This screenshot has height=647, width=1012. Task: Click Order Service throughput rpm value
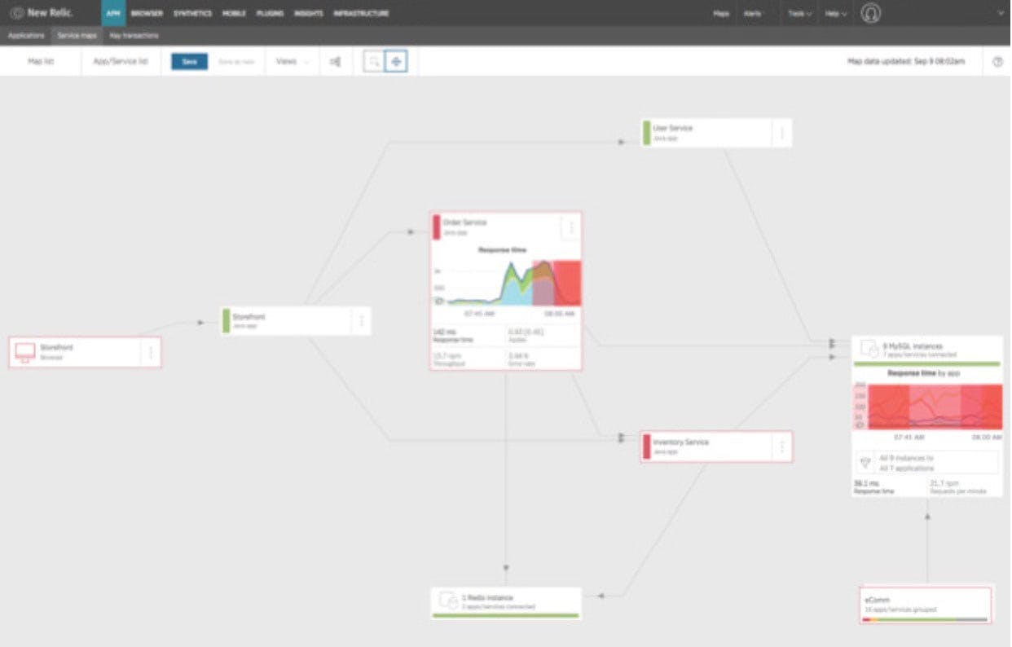[x=447, y=355]
